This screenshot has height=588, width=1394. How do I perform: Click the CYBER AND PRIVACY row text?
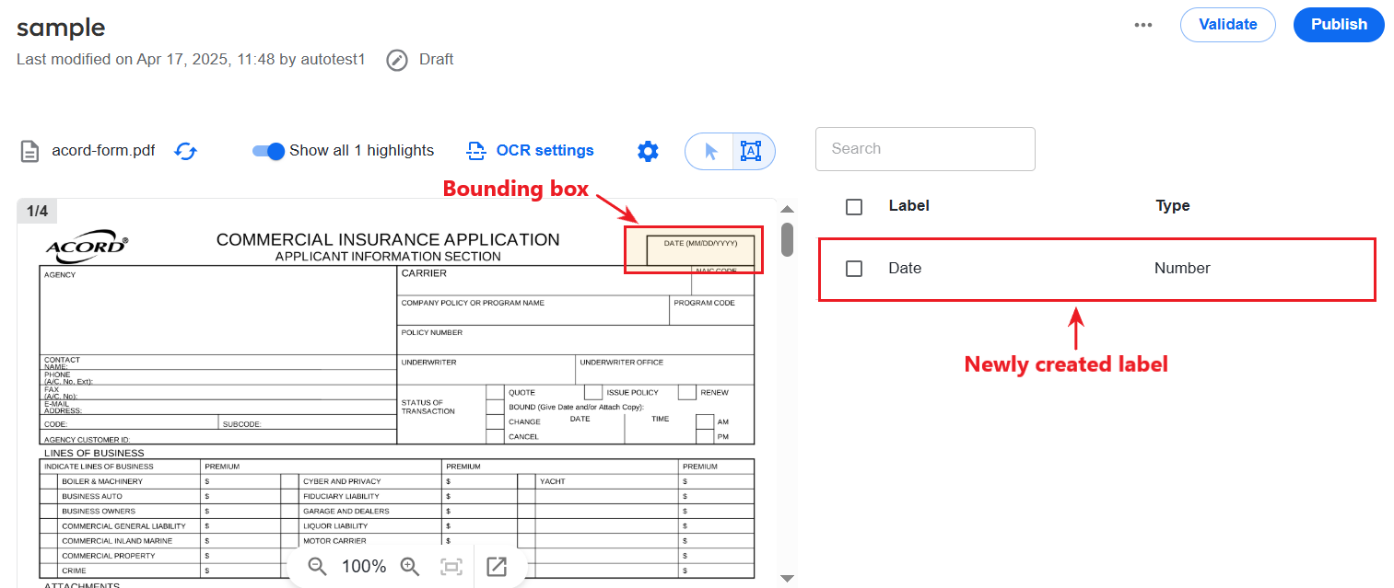pyautogui.click(x=342, y=481)
